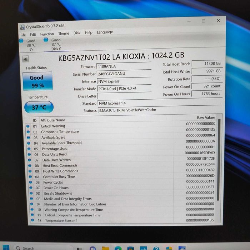Viewport: 250px width, 250px height.
Task: Click the Attribute Name column header
Action: [x=53, y=120]
